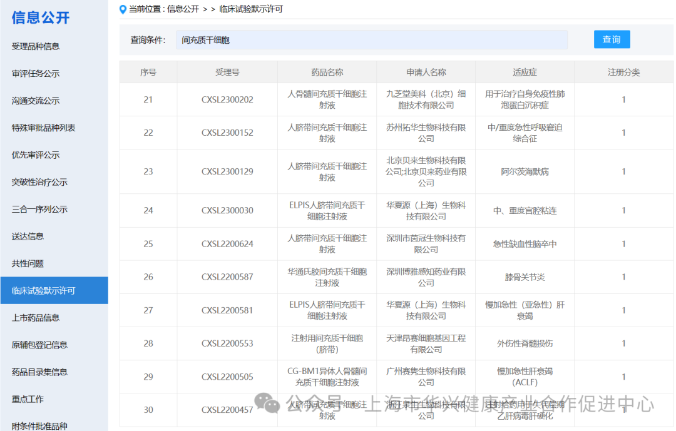The width and height of the screenshot is (676, 431).
Task: Open 原辅包登记信息 in the sidebar
Action: [39, 345]
